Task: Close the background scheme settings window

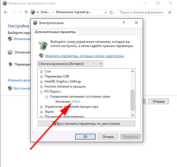Action: (x=171, y=3)
